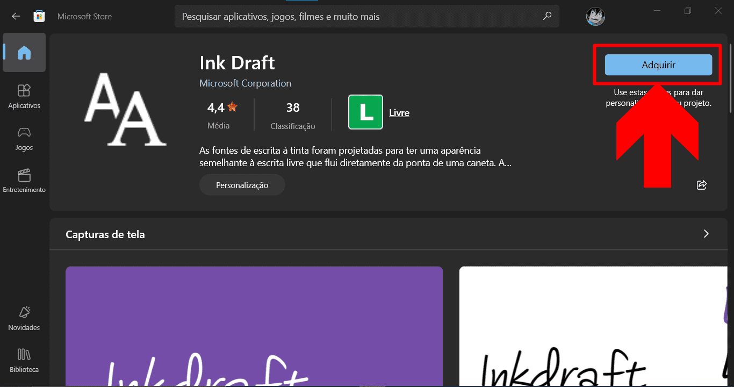Click the Capturas de tela heading
The height and width of the screenshot is (387, 734).
105,234
